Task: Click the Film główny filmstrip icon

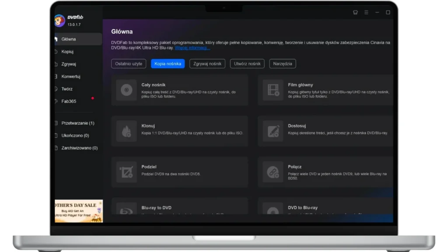Action: [x=273, y=90]
